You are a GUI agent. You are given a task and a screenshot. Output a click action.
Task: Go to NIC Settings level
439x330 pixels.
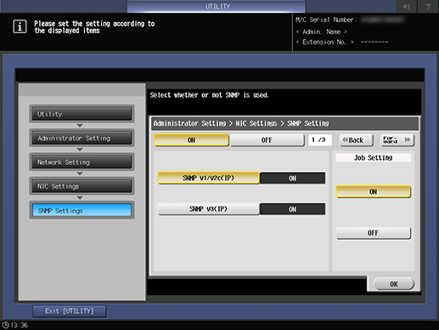[82, 186]
